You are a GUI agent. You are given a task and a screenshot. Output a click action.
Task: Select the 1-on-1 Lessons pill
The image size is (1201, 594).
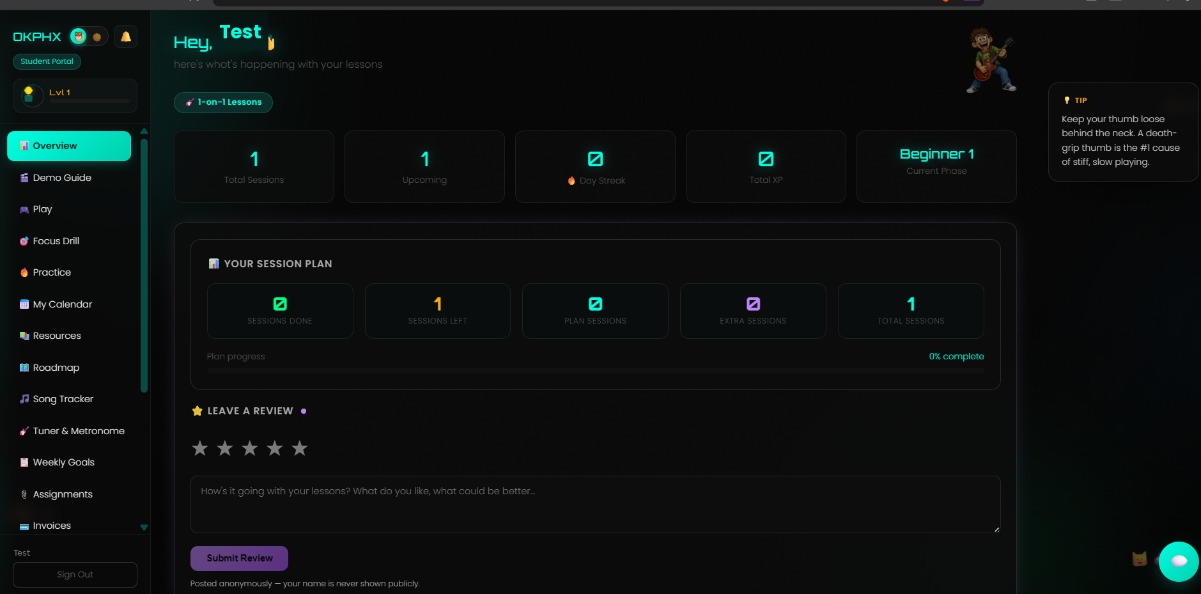(x=223, y=102)
